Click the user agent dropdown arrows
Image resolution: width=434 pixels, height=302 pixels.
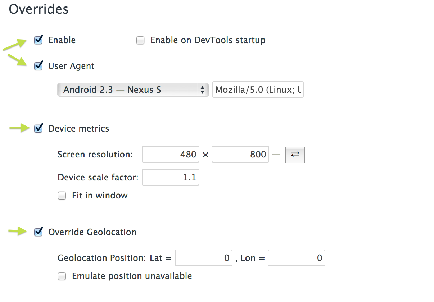[203, 90]
